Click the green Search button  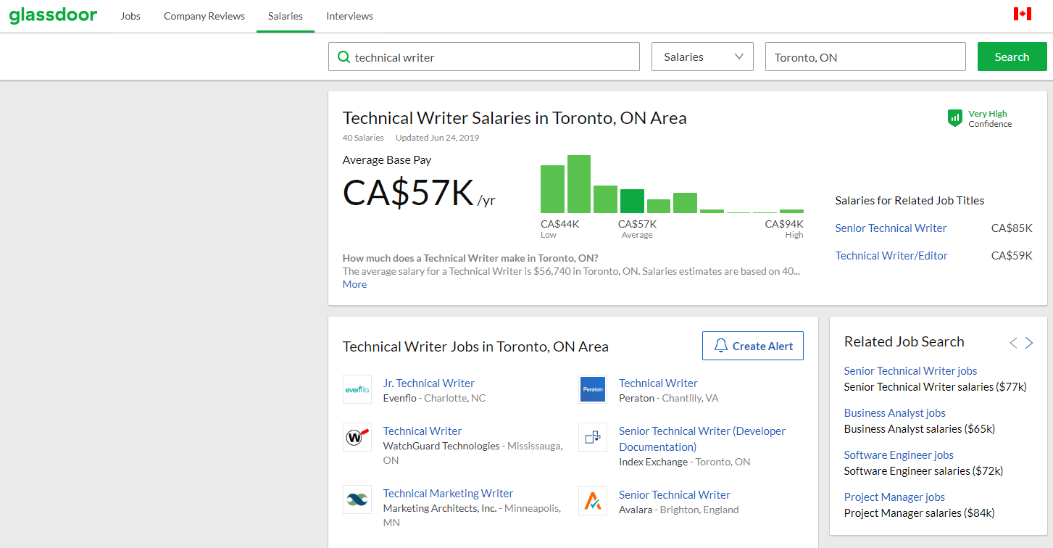(x=1012, y=57)
